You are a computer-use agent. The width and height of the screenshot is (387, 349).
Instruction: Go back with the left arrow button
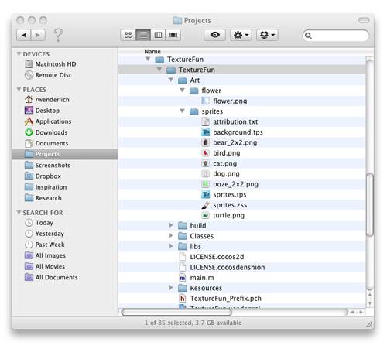pyautogui.click(x=24, y=35)
